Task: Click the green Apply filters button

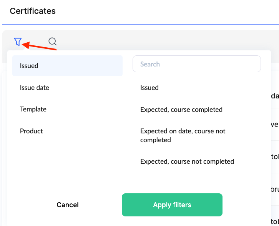Action: pyautogui.click(x=172, y=205)
